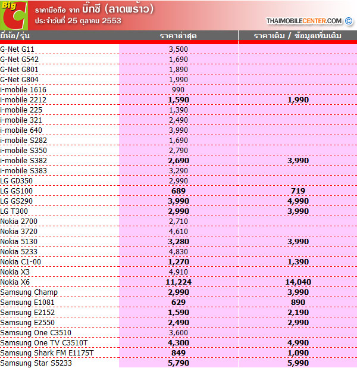The image size is (357, 368).
Task: Select the i-mobile S350 model name
Action: pyautogui.click(x=23, y=151)
